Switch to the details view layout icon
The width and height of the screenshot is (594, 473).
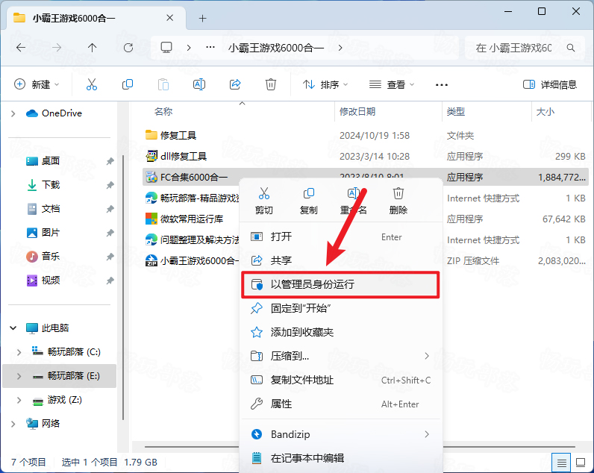[561, 463]
